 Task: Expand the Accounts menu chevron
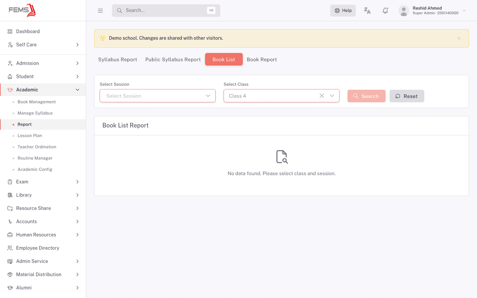78,222
